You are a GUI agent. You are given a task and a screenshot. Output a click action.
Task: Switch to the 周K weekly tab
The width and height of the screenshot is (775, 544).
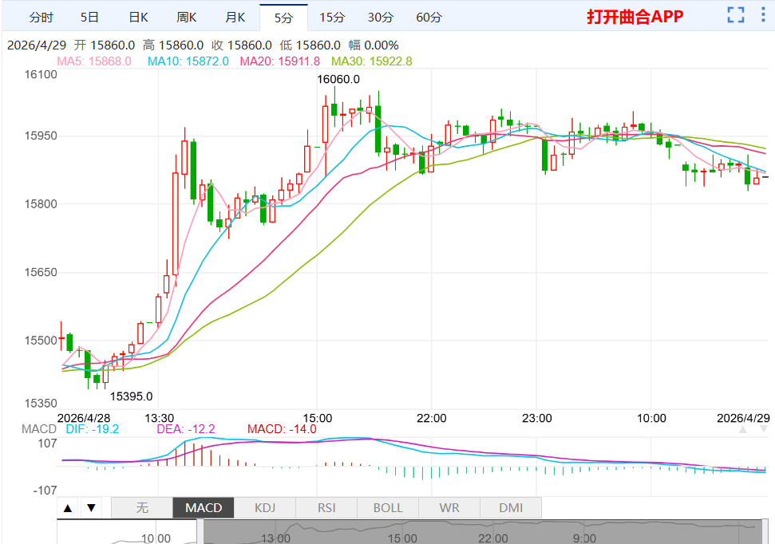tap(186, 16)
